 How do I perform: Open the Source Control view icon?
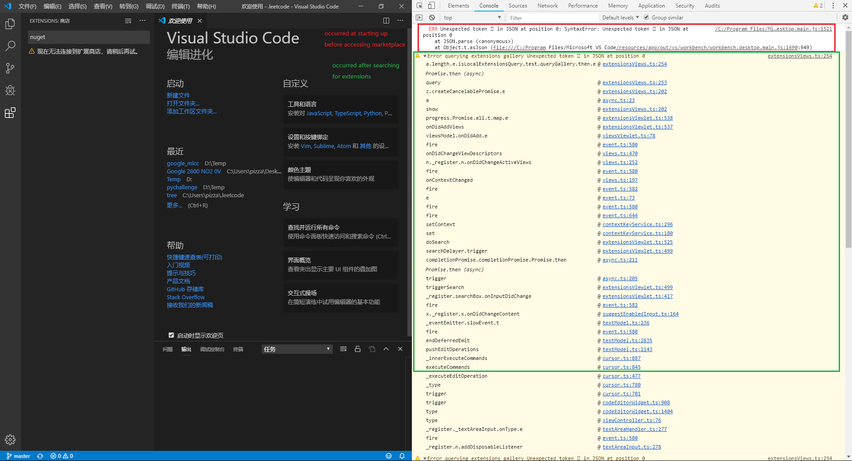click(x=10, y=68)
